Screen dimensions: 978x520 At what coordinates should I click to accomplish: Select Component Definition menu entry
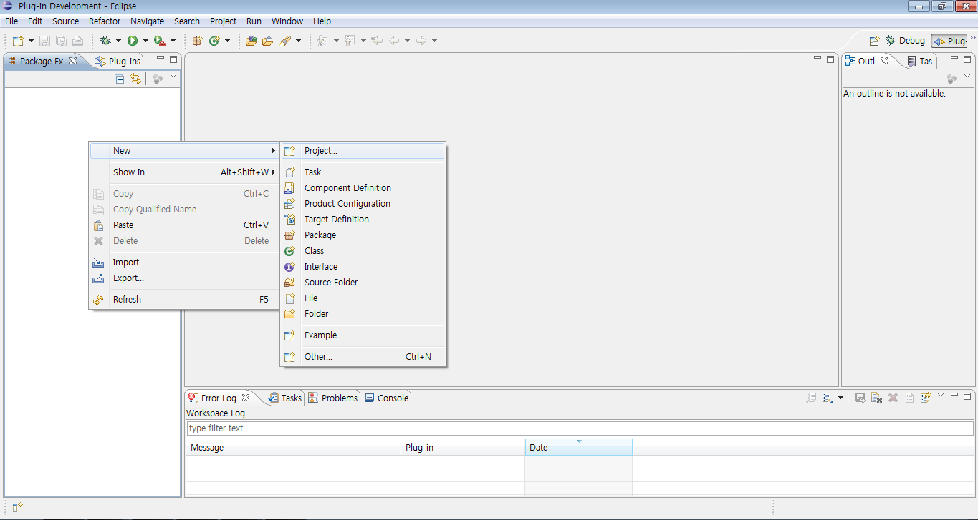point(363,188)
